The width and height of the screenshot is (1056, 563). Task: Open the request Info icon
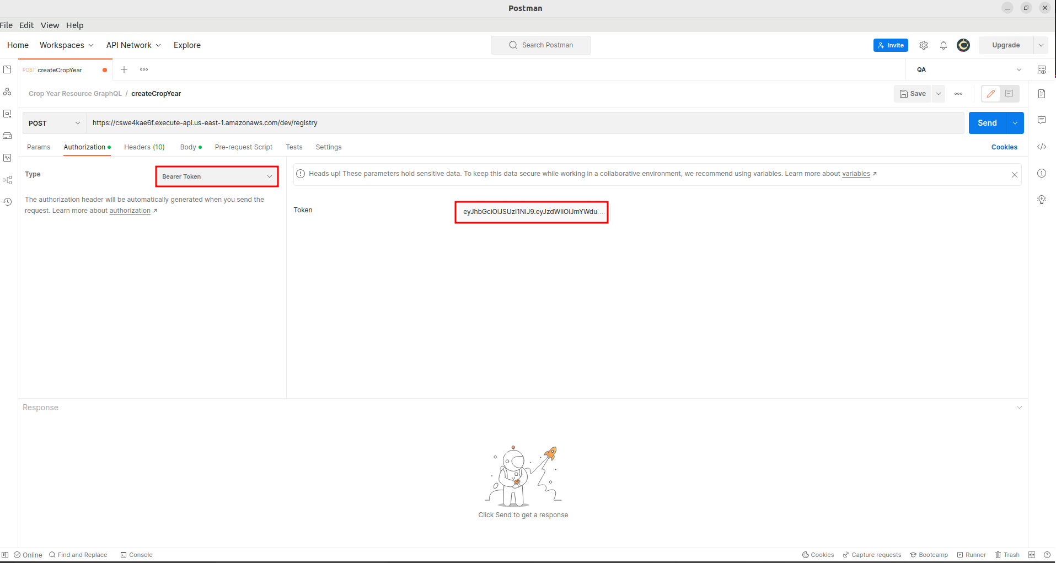click(1042, 173)
